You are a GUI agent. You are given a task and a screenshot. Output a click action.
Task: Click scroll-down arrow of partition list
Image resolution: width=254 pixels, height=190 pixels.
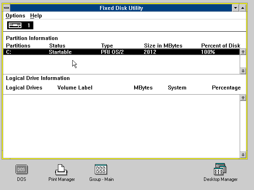(243, 71)
